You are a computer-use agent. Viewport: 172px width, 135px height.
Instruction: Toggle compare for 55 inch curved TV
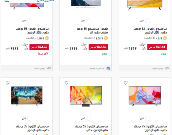click(x=89, y=21)
